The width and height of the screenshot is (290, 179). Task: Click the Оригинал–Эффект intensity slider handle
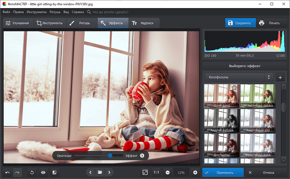click(110, 155)
